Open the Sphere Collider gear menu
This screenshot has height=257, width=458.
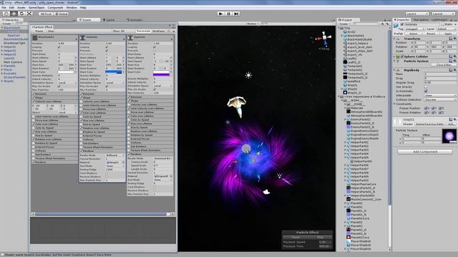454,56
